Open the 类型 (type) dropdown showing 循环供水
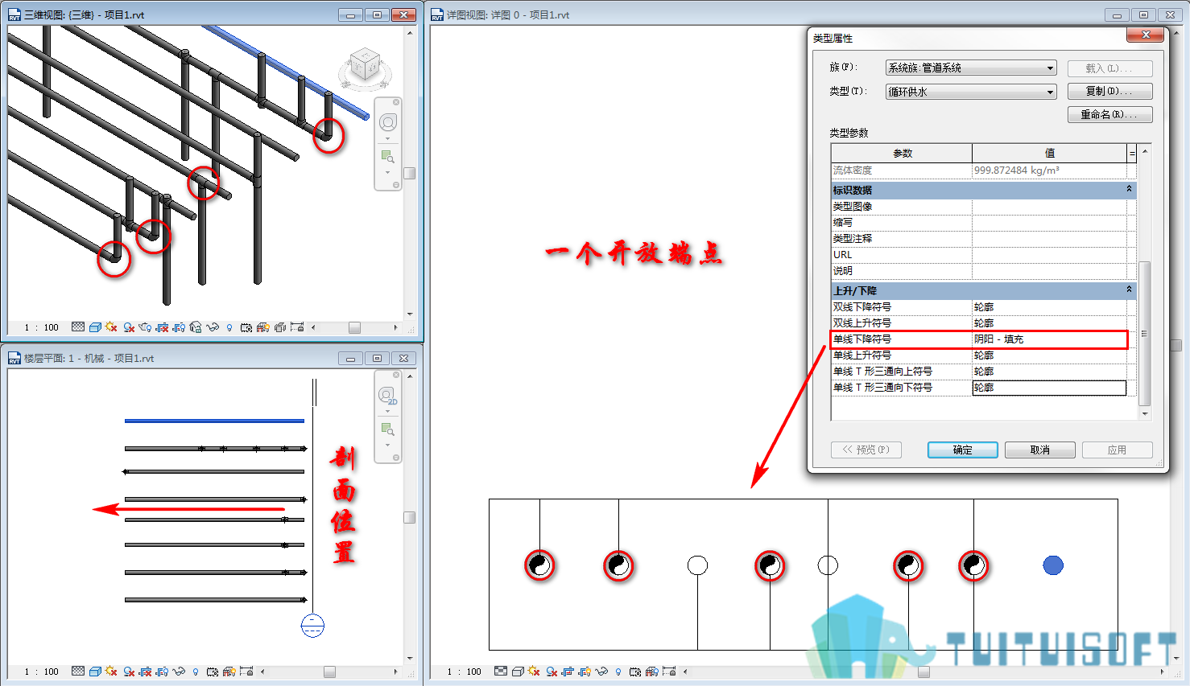The width and height of the screenshot is (1190, 686). pyautogui.click(x=971, y=92)
